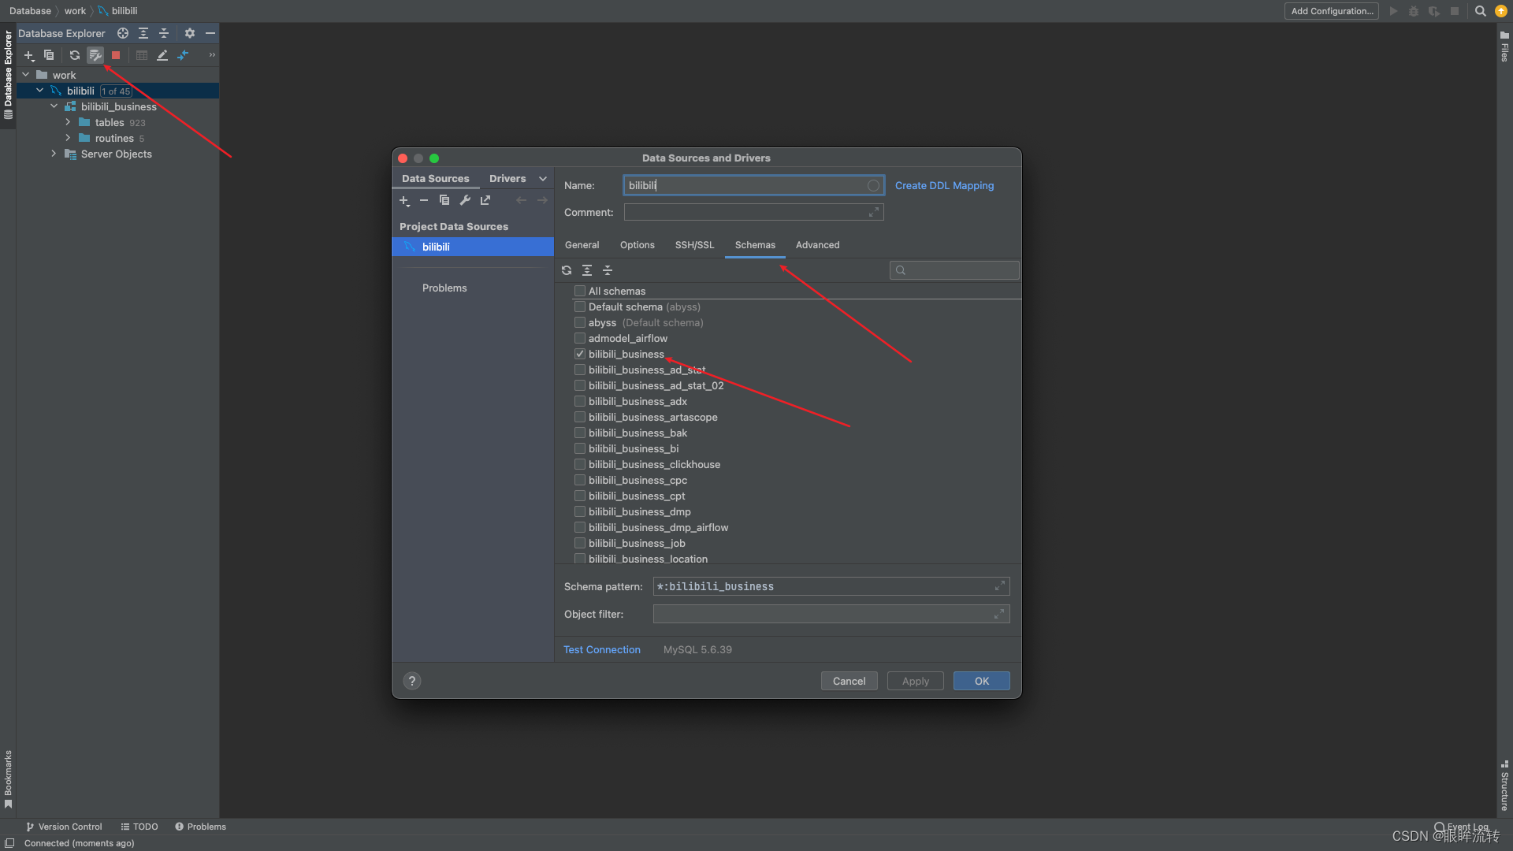Viewport: 1513px width, 851px height.
Task: Click the edit source pencil icon
Action: (x=162, y=55)
